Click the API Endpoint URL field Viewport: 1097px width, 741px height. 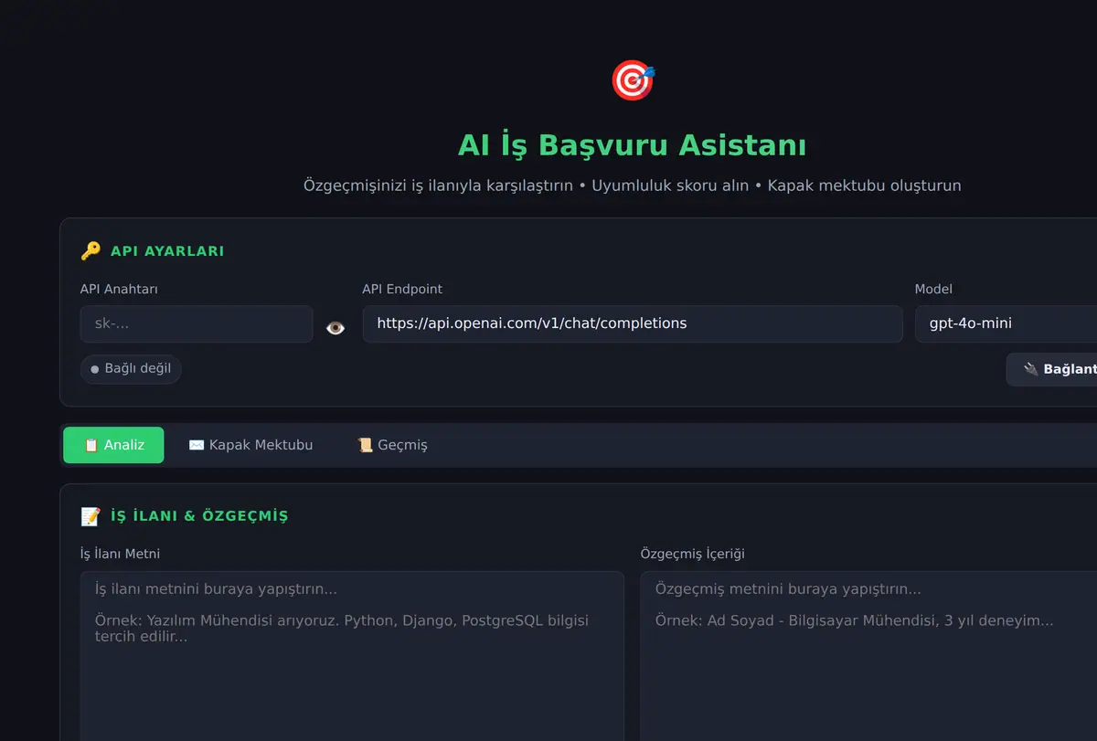coord(633,323)
